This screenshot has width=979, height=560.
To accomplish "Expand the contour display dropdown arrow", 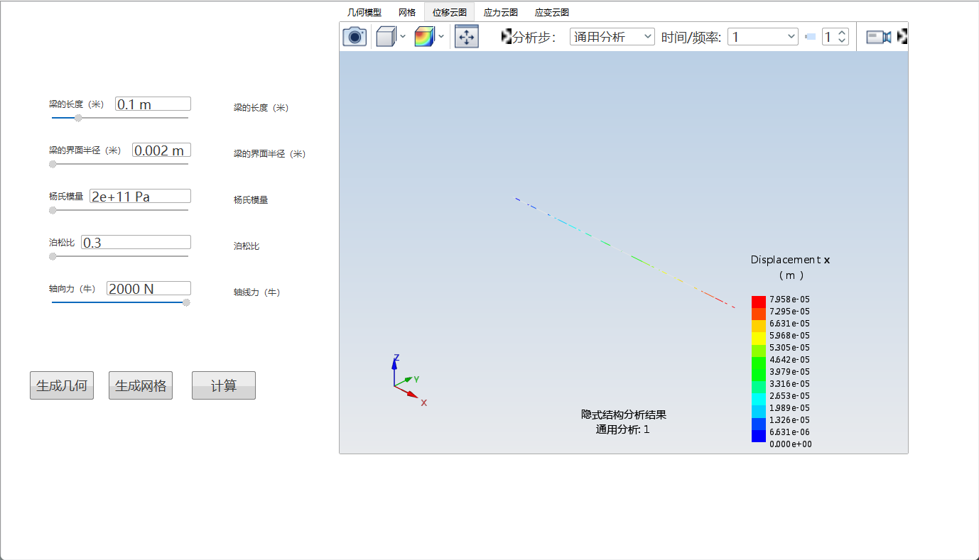I will pyautogui.click(x=441, y=36).
